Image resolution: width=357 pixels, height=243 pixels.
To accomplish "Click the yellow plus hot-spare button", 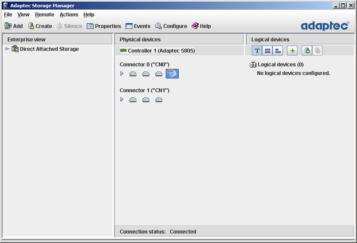I will point(292,50).
